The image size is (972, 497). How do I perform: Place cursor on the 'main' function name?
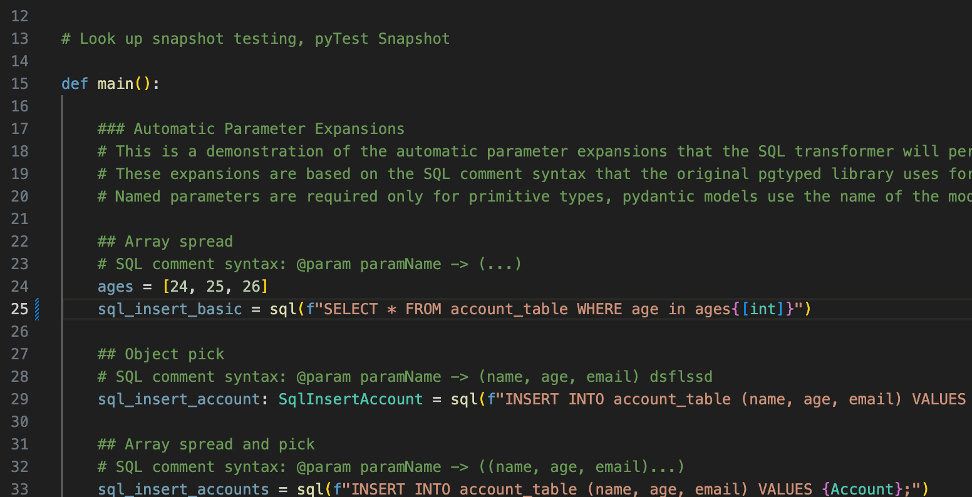pyautogui.click(x=115, y=84)
